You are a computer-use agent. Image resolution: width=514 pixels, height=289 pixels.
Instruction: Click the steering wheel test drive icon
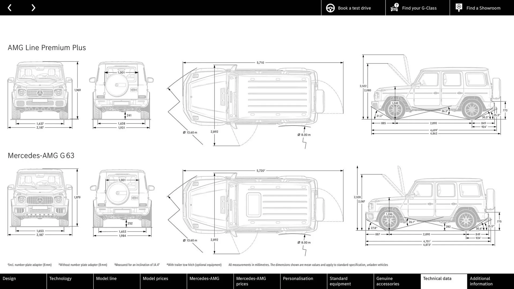pyautogui.click(x=330, y=8)
